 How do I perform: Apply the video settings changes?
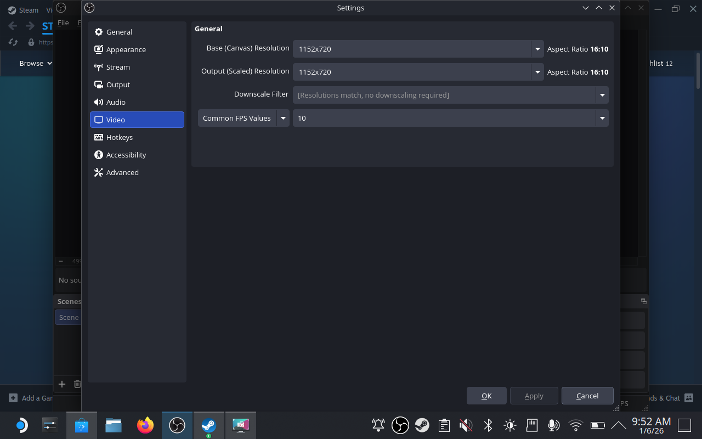click(x=534, y=395)
